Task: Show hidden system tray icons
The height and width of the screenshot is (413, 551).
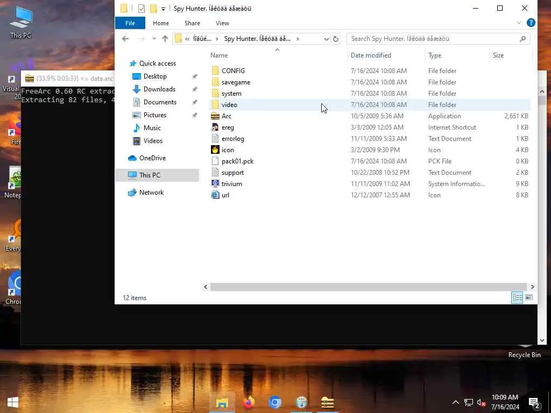Action: tap(455, 402)
